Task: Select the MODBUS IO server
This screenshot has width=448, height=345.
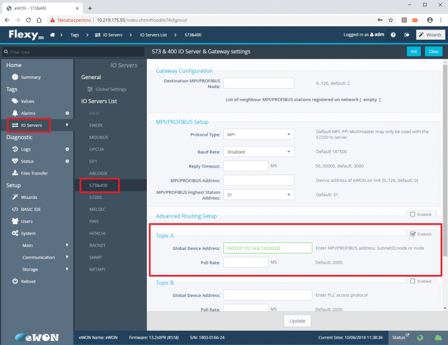Action: (99, 137)
